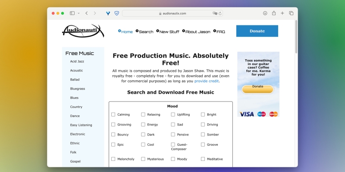The image size is (345, 172).
Task: Go to the About Jason page
Action: pos(198,31)
